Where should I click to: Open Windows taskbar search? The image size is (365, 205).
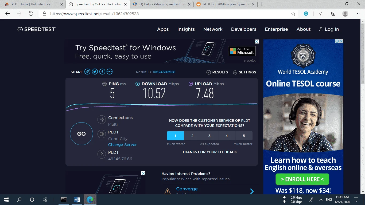point(19,200)
